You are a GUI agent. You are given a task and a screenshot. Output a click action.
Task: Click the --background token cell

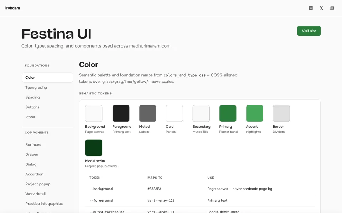[x=101, y=189]
